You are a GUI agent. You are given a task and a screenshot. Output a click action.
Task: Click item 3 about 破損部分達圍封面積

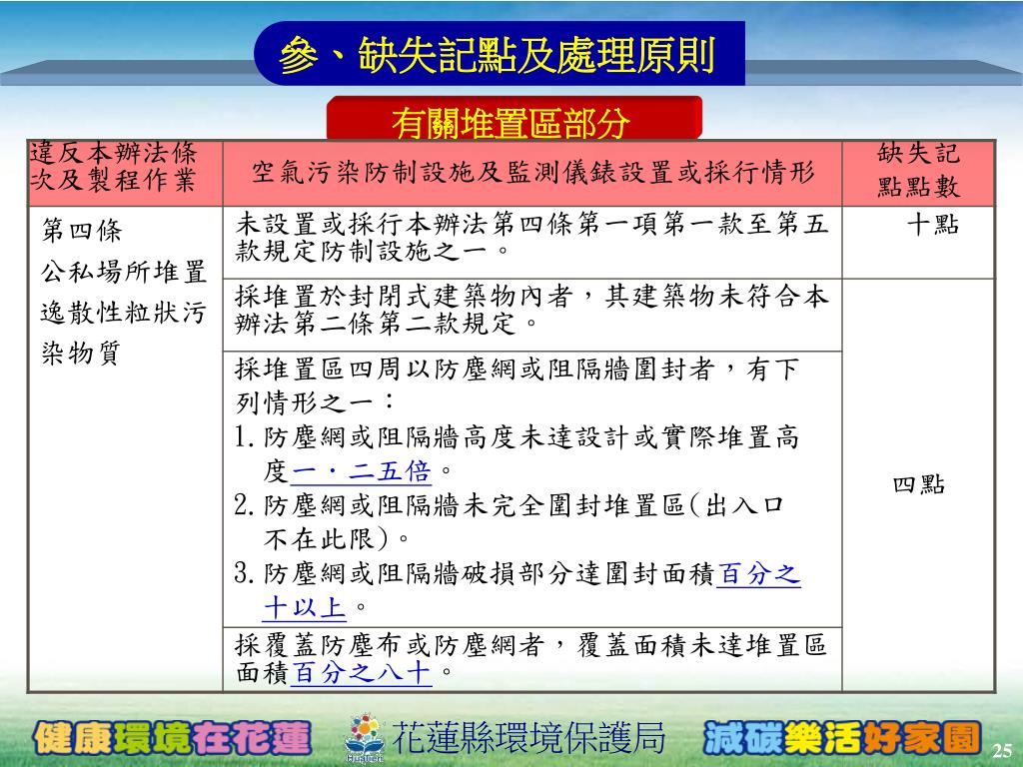(x=517, y=590)
